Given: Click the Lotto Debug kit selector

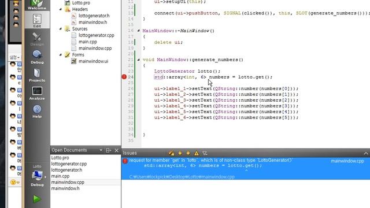Looking at the screenshot, I should 37,176.
